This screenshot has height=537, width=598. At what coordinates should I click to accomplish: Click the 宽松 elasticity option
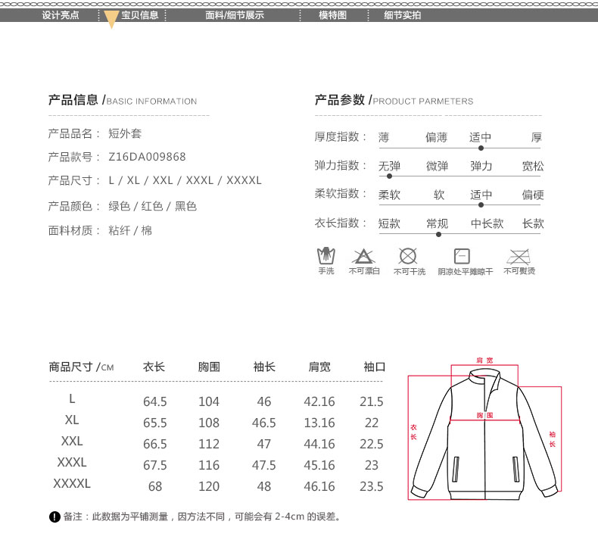533,166
